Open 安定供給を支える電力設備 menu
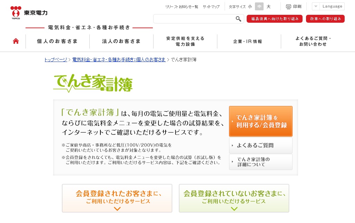Screen dimensions: 355x223 [185, 41]
